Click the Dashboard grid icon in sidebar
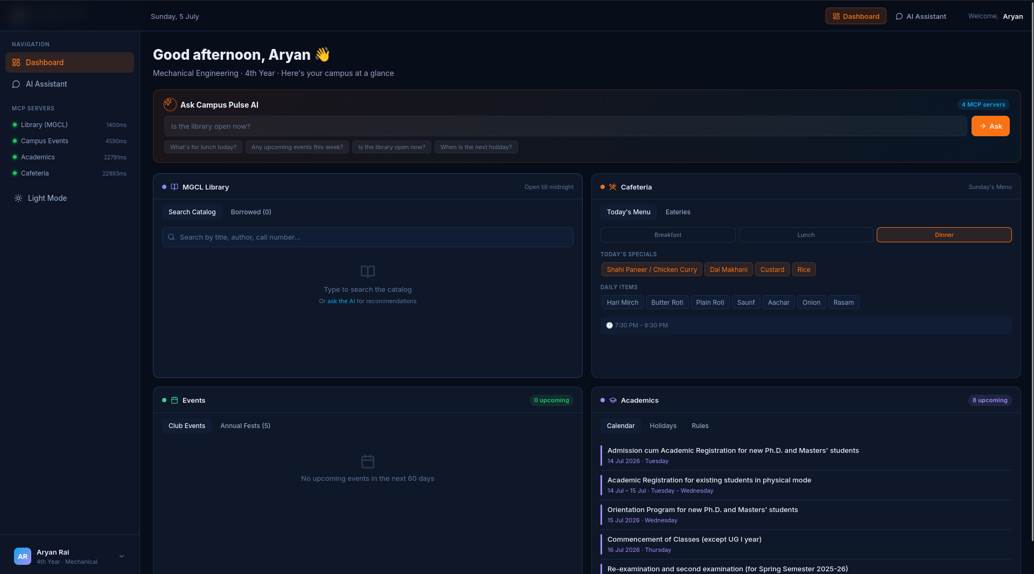The height and width of the screenshot is (574, 1034). [16, 62]
